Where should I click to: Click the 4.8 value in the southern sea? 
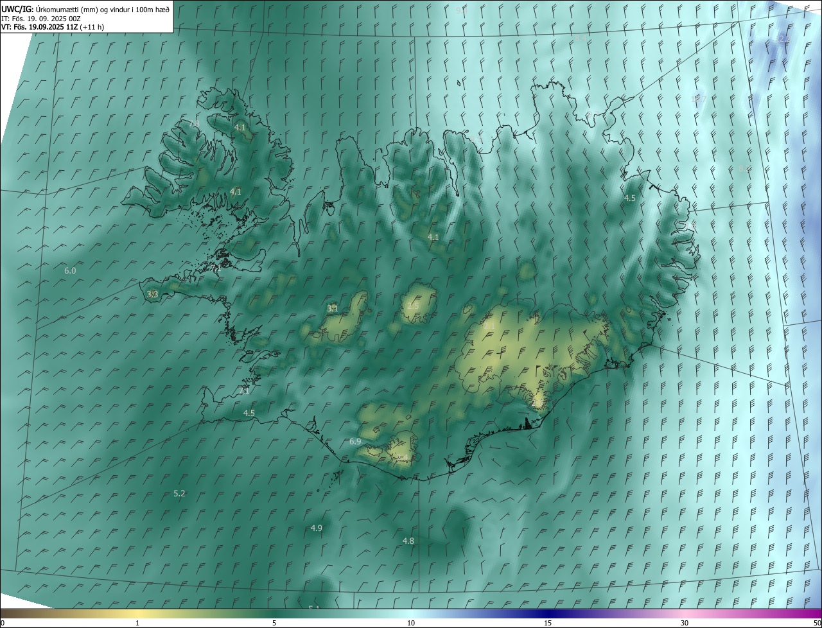coord(408,541)
